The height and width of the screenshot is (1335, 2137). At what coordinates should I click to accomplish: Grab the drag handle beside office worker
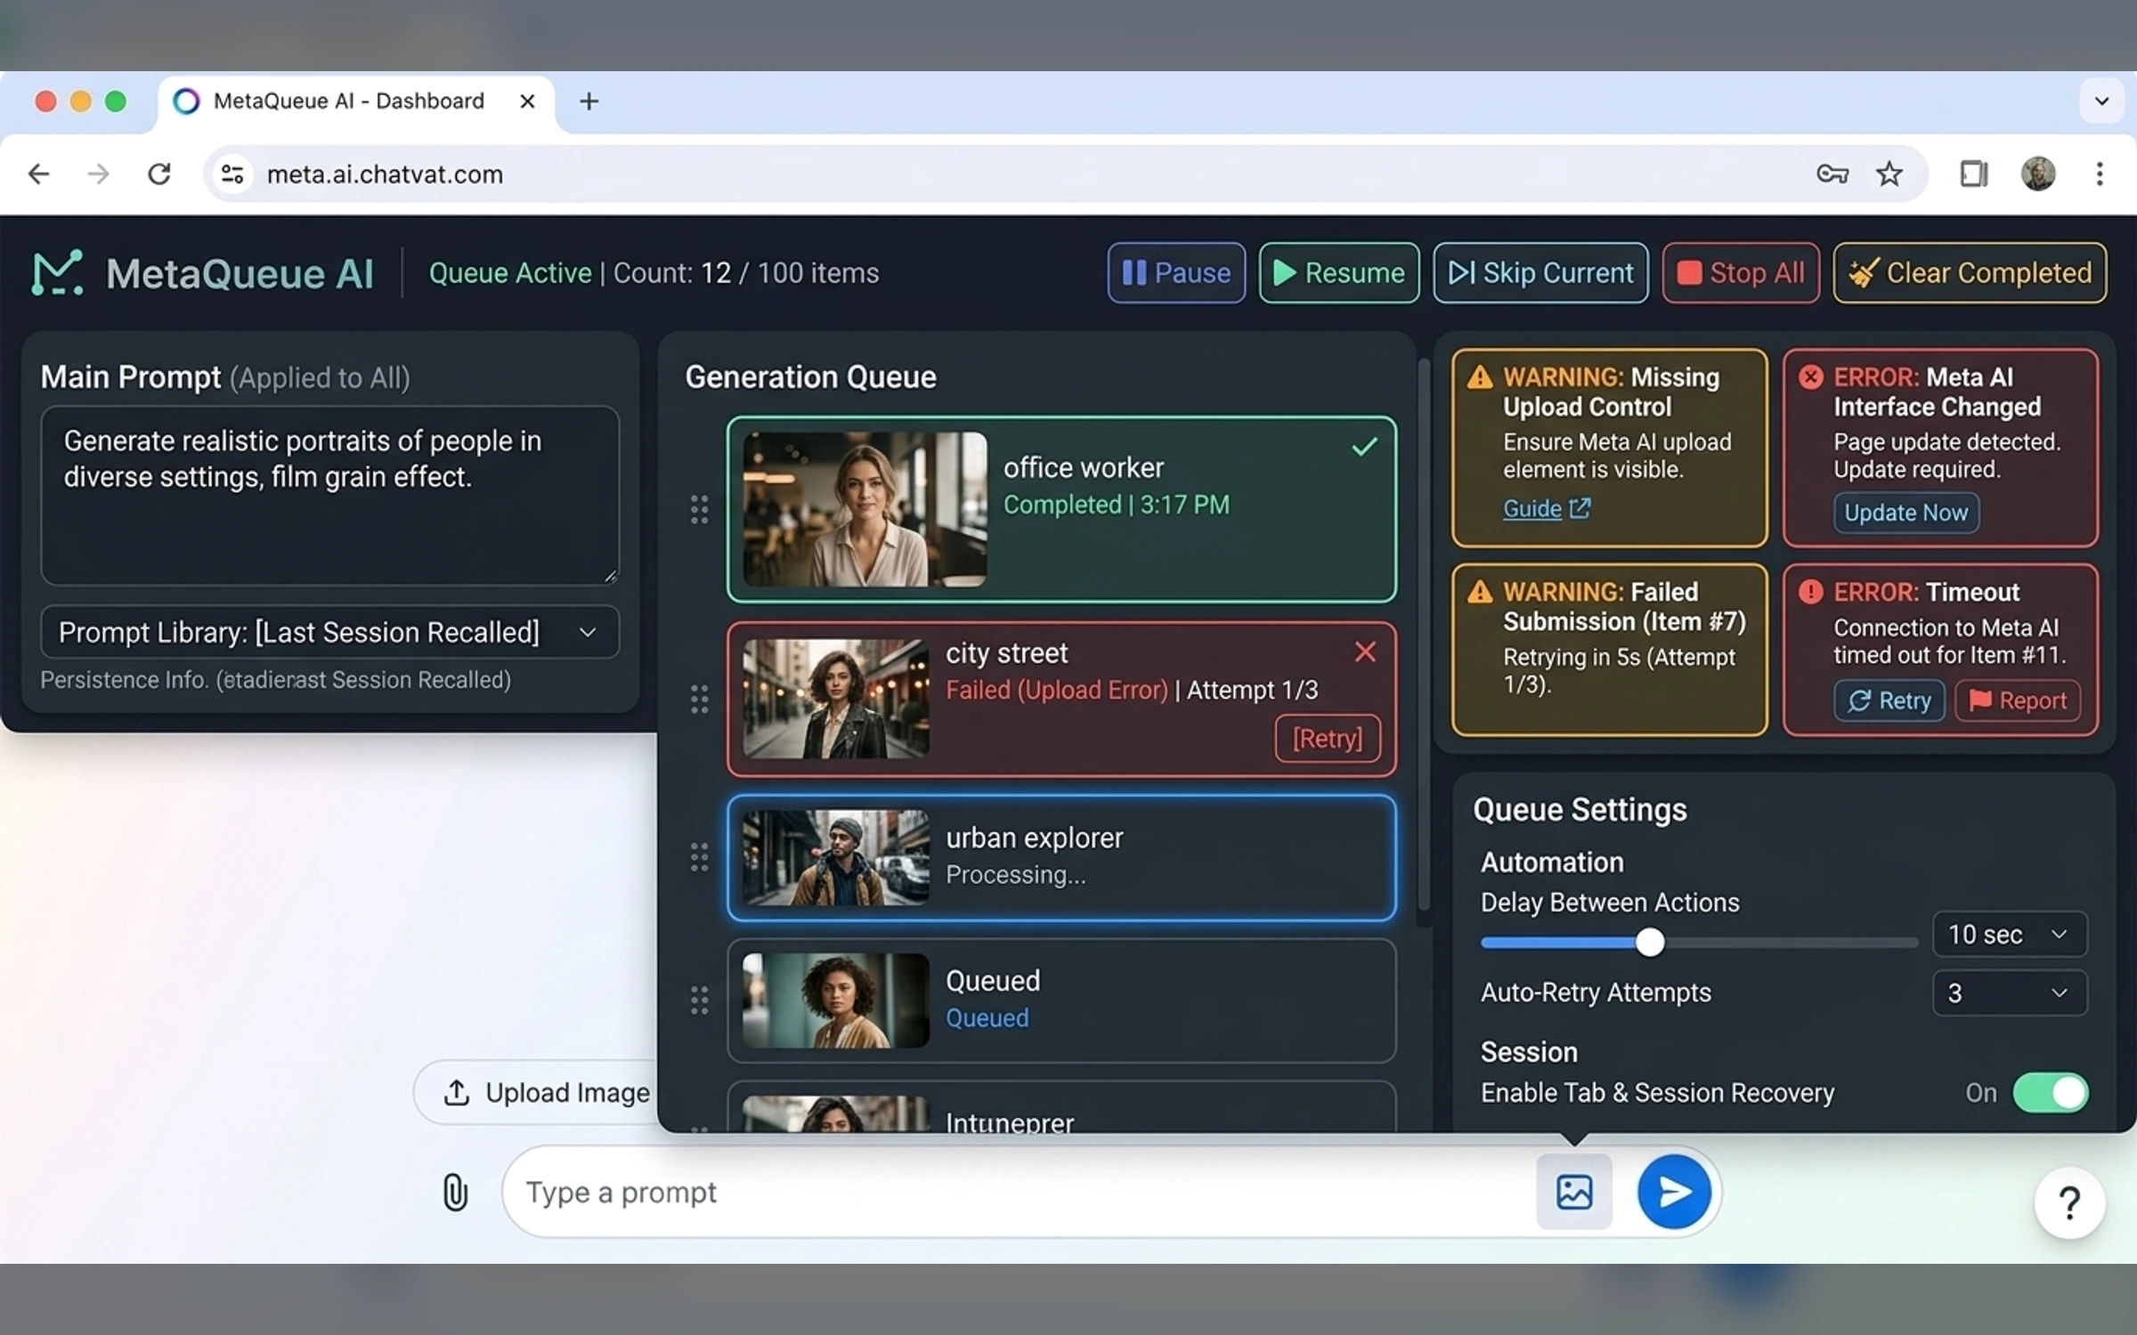pos(699,509)
